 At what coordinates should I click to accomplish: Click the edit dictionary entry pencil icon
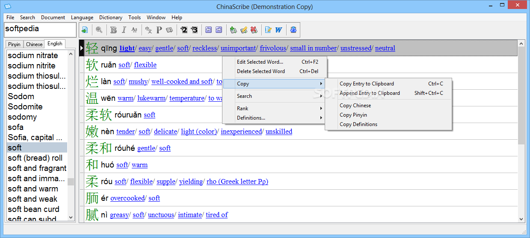point(243,30)
